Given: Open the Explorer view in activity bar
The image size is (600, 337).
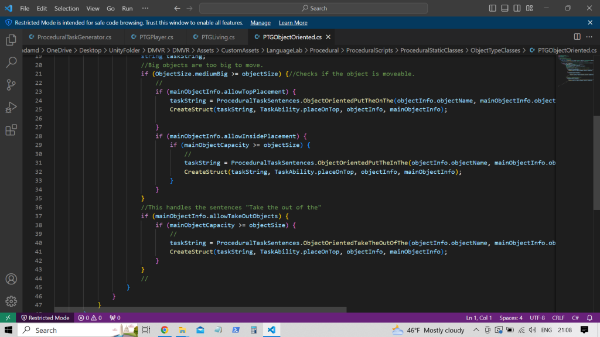Looking at the screenshot, I should click(11, 40).
